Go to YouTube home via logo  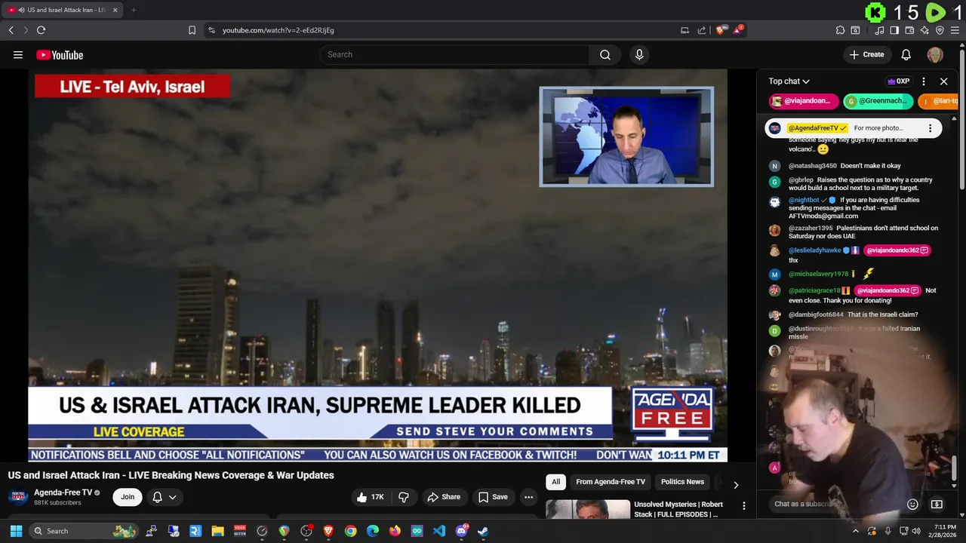pos(60,55)
